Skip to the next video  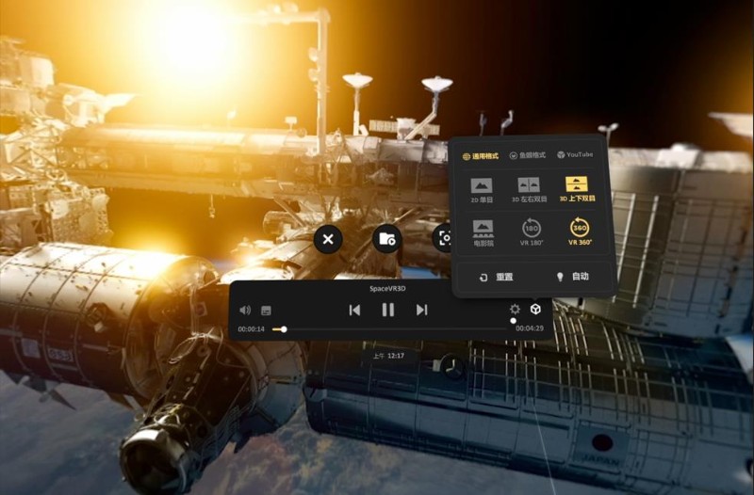point(421,311)
